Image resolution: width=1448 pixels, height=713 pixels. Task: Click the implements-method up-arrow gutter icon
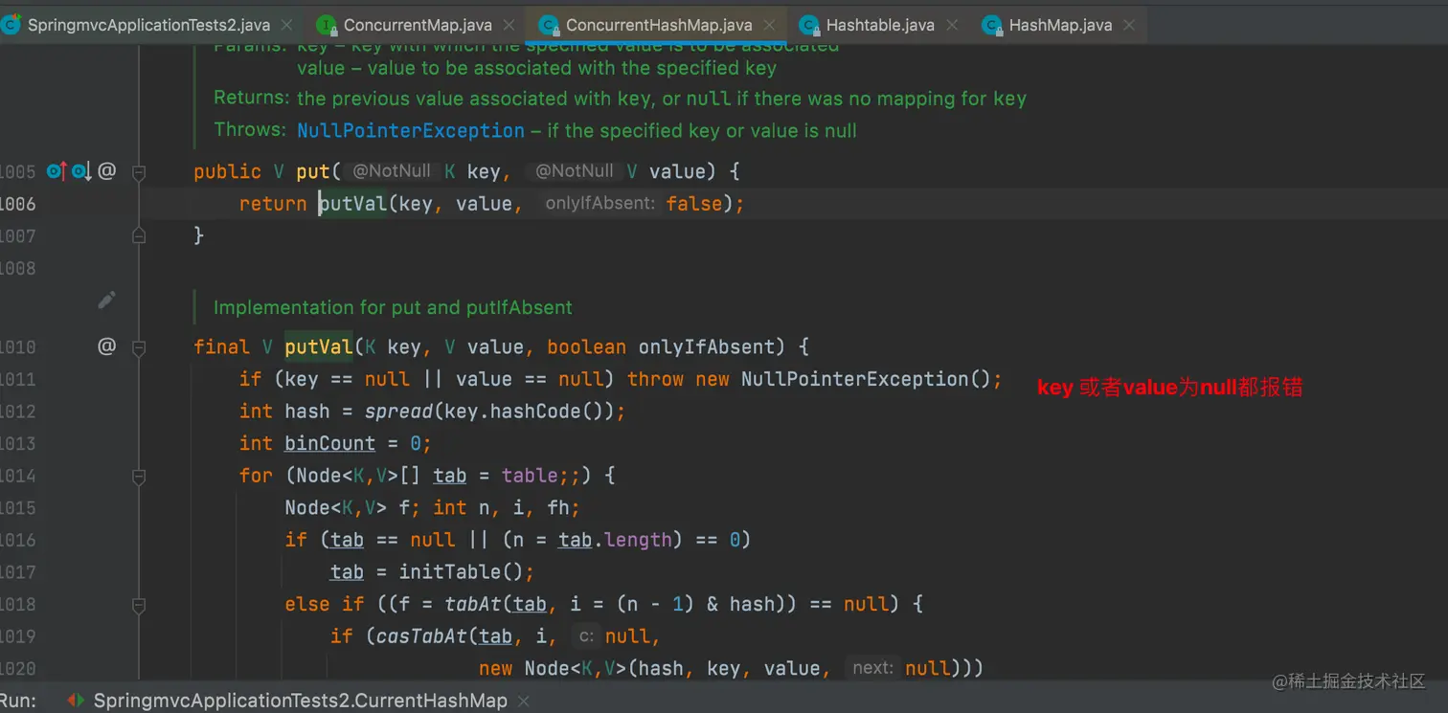point(57,171)
